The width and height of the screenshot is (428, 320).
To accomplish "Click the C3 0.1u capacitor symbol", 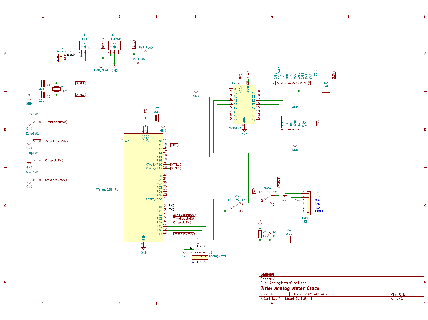I will click(x=157, y=119).
